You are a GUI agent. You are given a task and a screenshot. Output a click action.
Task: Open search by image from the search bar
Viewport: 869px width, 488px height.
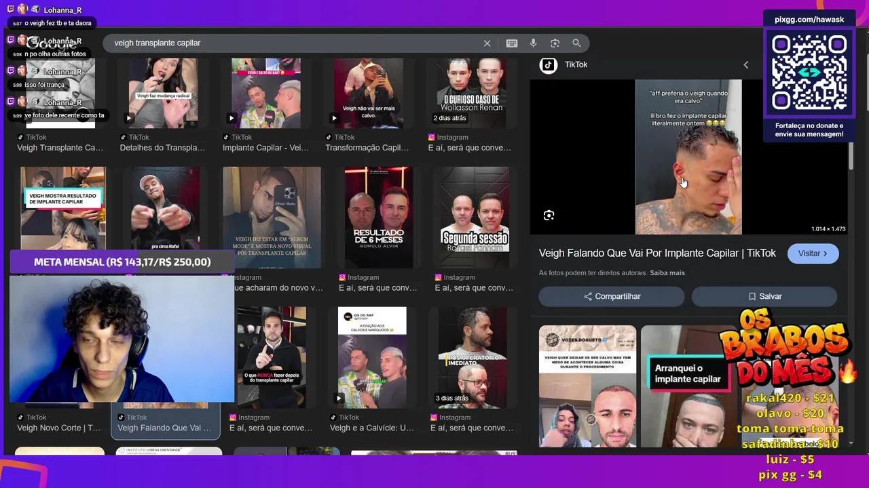tap(555, 43)
